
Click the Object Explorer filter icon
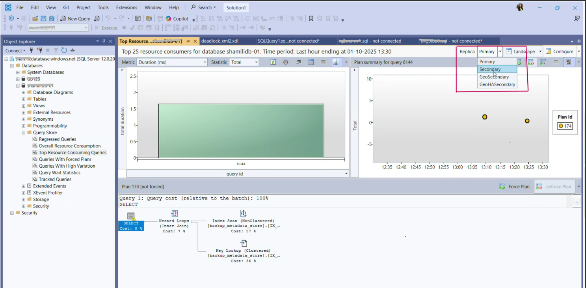(x=56, y=50)
